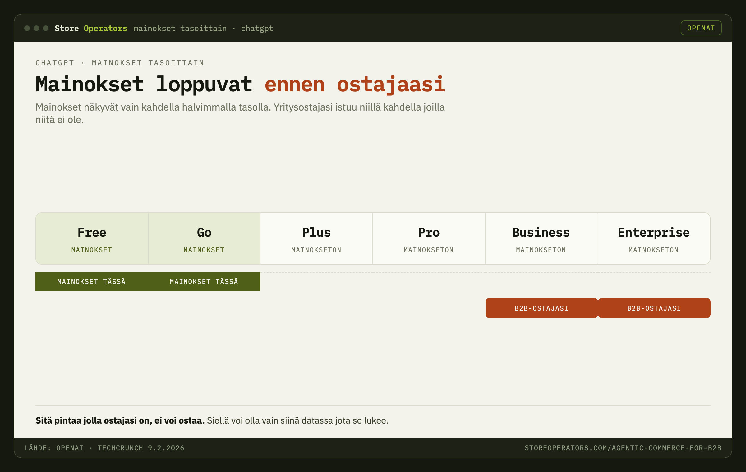The image size is (746, 472).
Task: Select the Enterprise tier card
Action: [654, 238]
